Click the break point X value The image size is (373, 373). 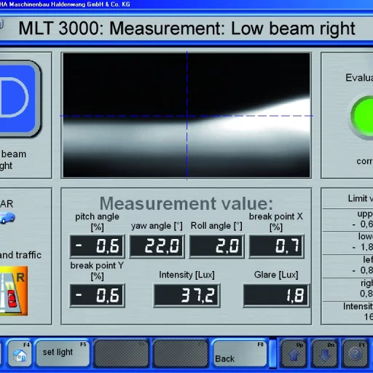click(x=276, y=246)
